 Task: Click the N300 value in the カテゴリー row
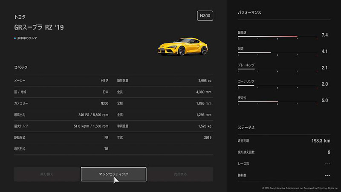tap(104, 103)
